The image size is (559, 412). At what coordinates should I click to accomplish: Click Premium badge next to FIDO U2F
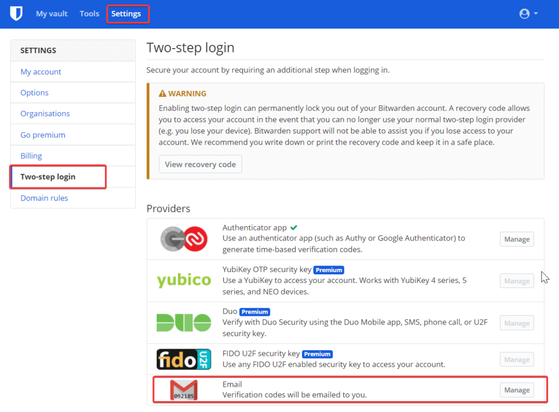coord(317,354)
